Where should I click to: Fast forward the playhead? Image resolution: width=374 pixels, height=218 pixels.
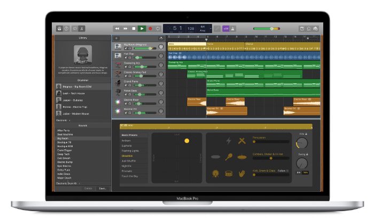coord(126,29)
